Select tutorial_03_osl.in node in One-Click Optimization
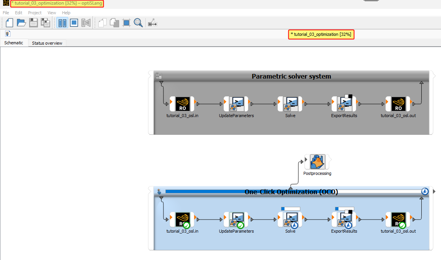Screen dimensions: 441x260 click(182, 219)
